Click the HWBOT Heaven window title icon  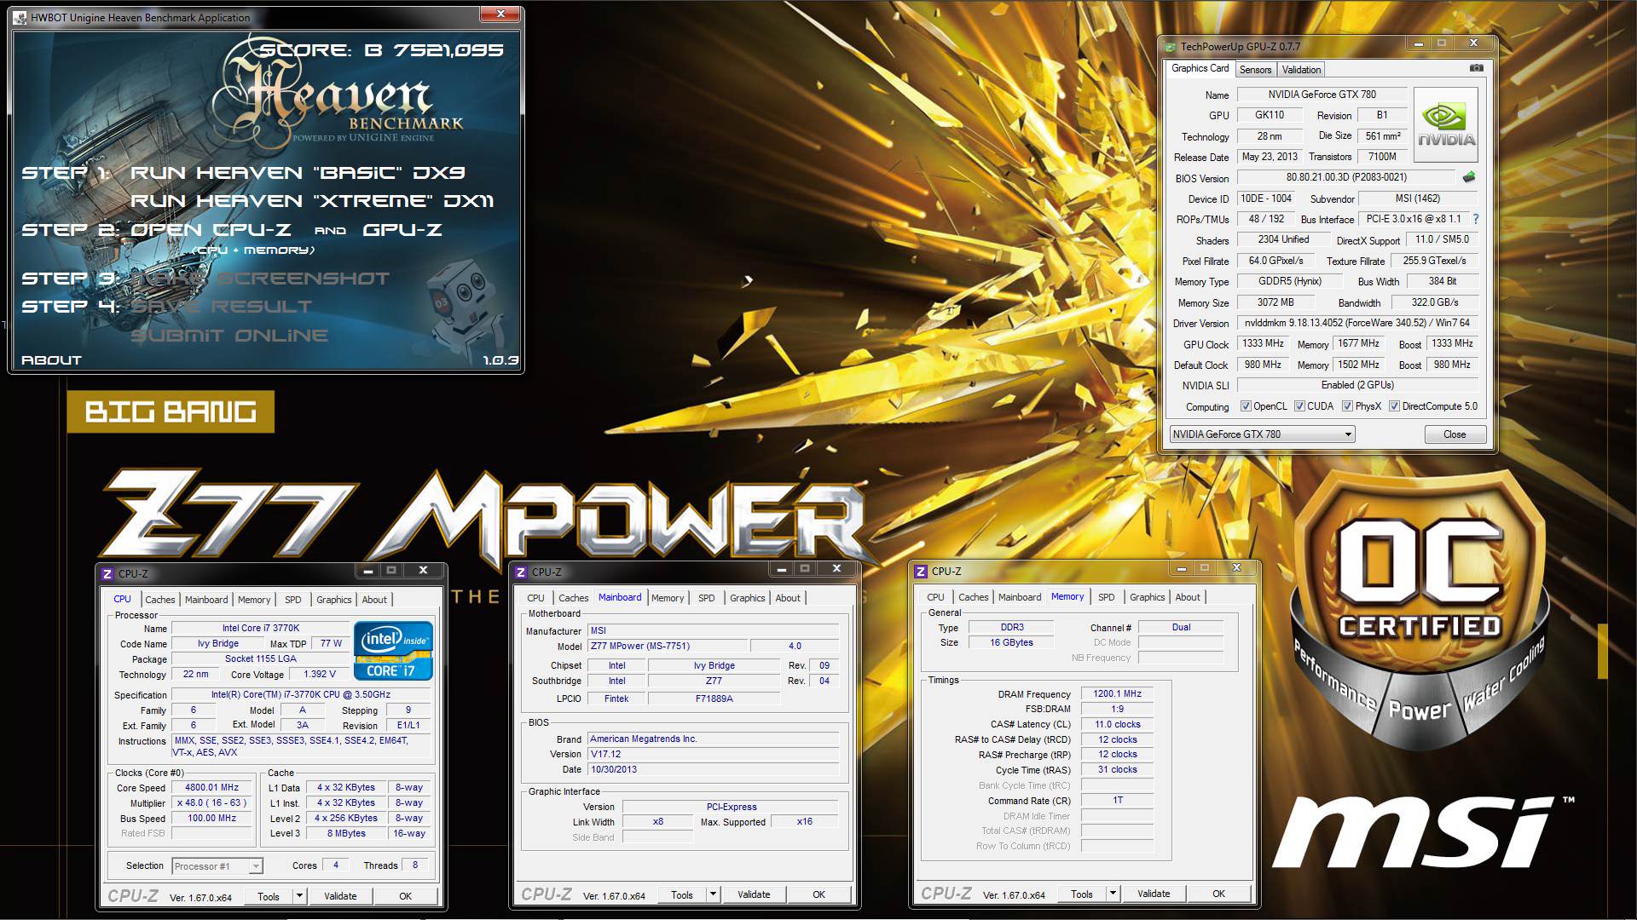click(x=20, y=17)
